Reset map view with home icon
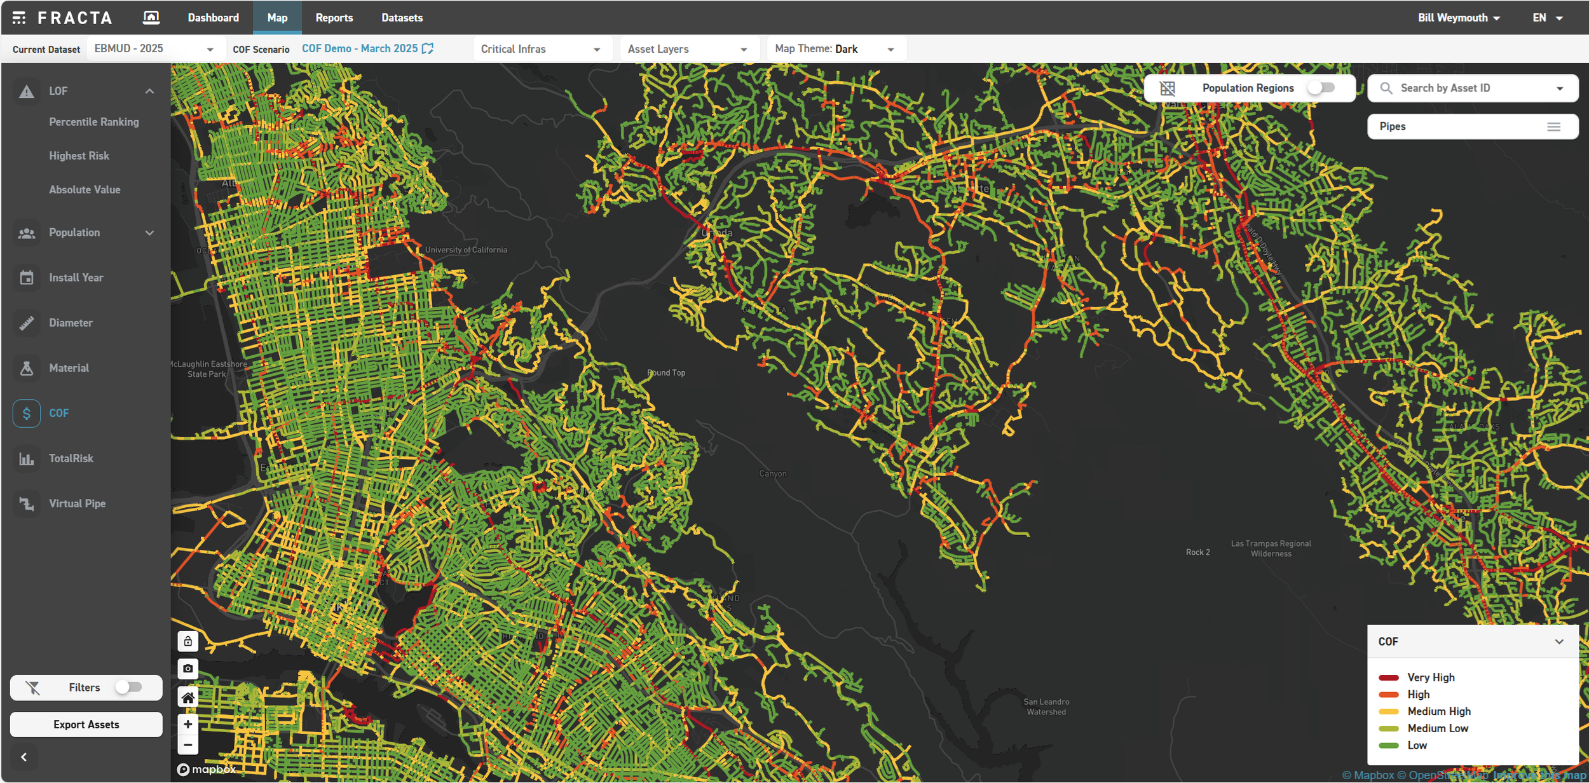 point(188,698)
